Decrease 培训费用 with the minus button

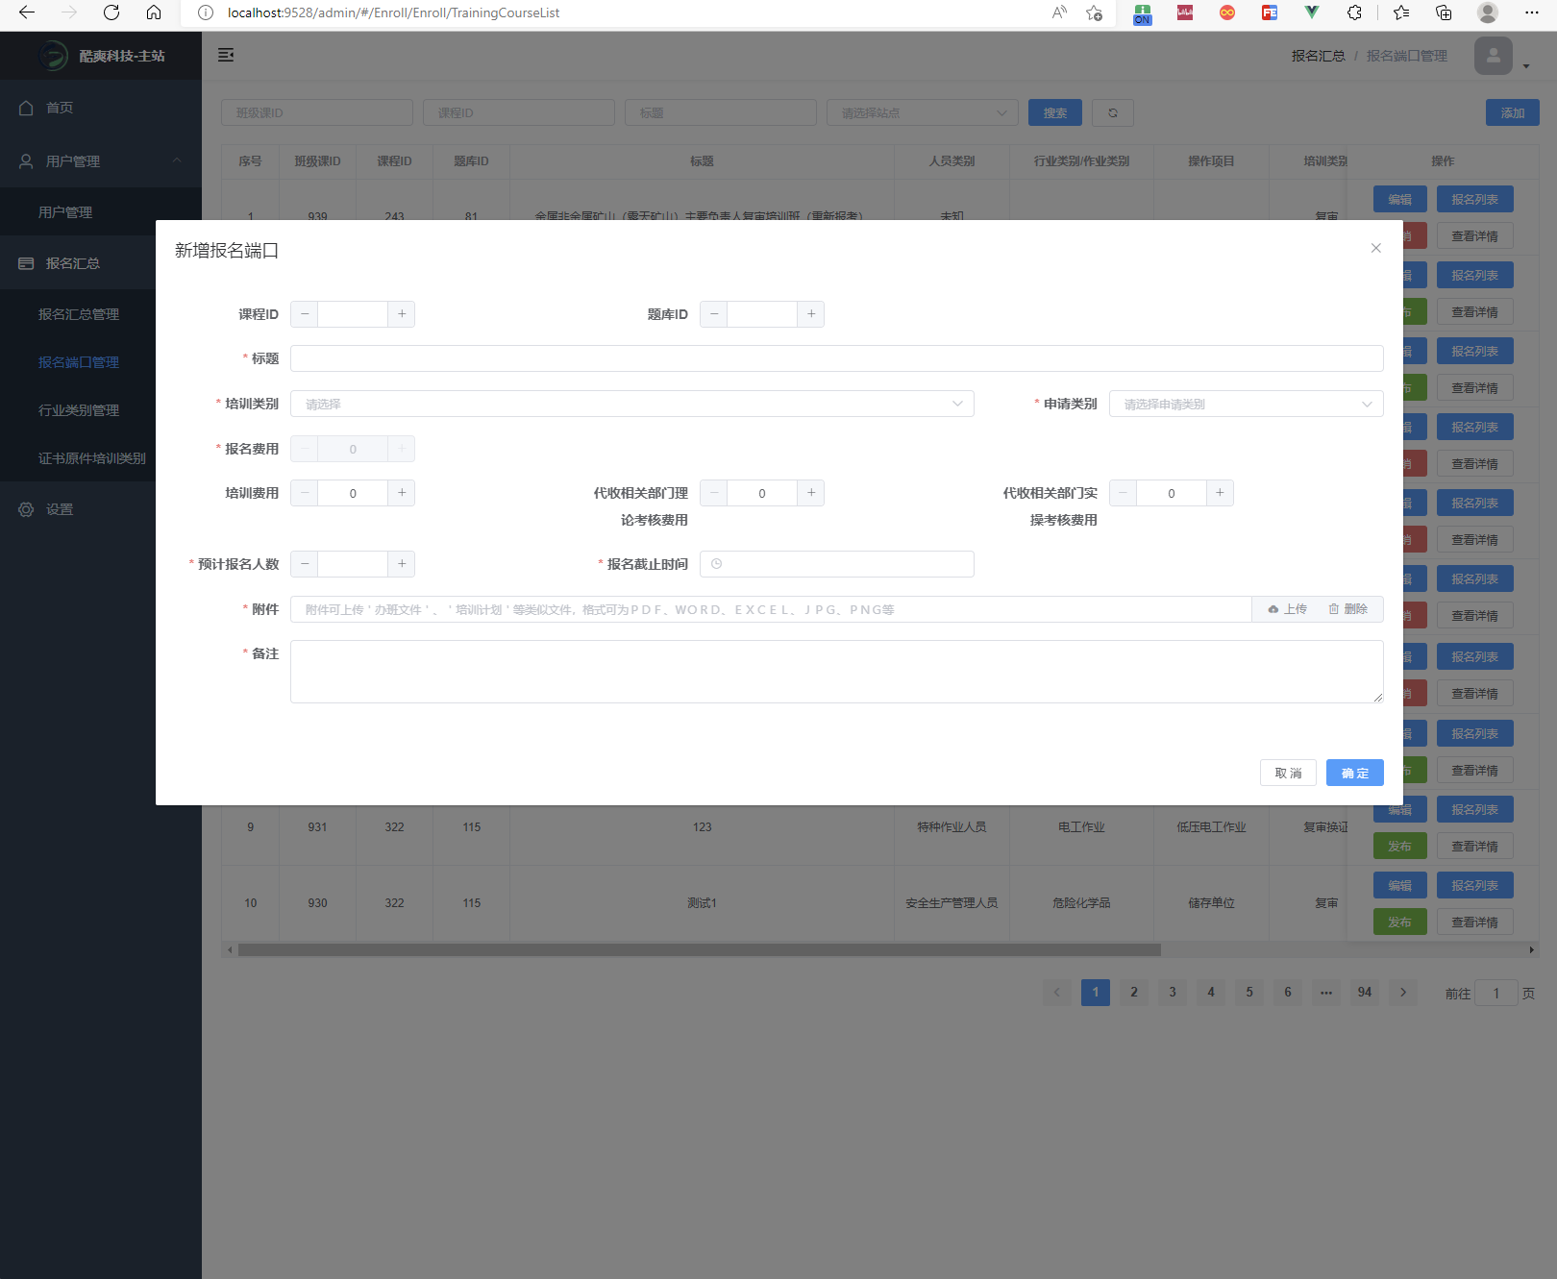(x=305, y=493)
